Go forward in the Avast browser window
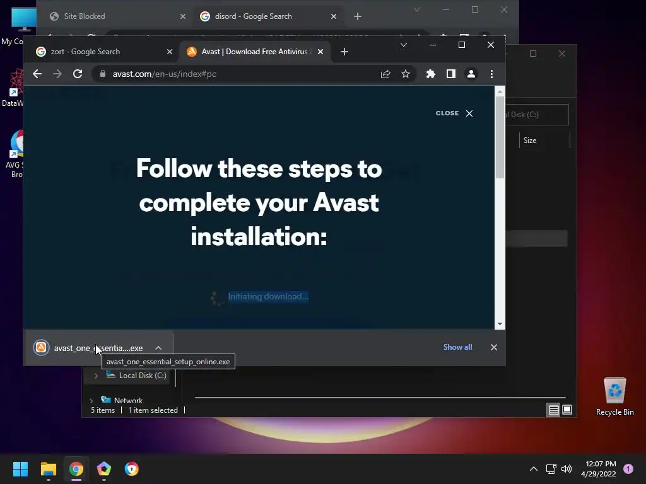Screen dimensions: 646x484 click(57, 74)
